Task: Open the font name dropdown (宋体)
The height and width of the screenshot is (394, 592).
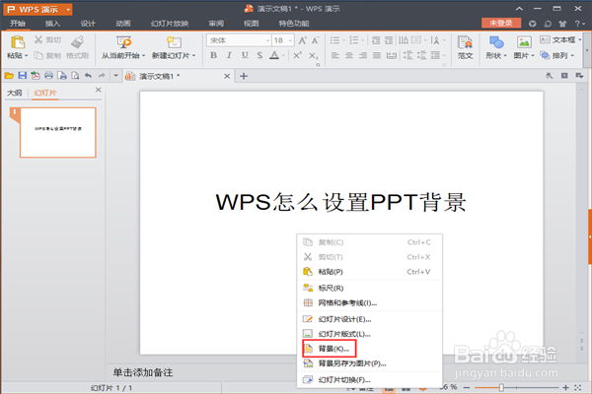Action: pos(267,40)
